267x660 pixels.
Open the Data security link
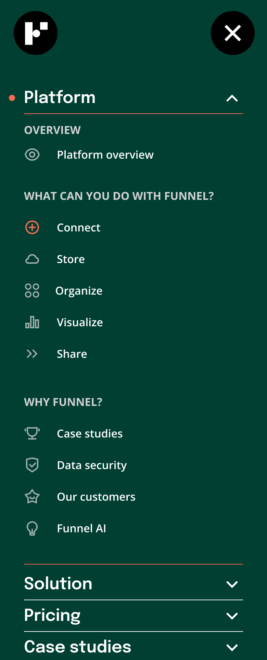(x=92, y=465)
